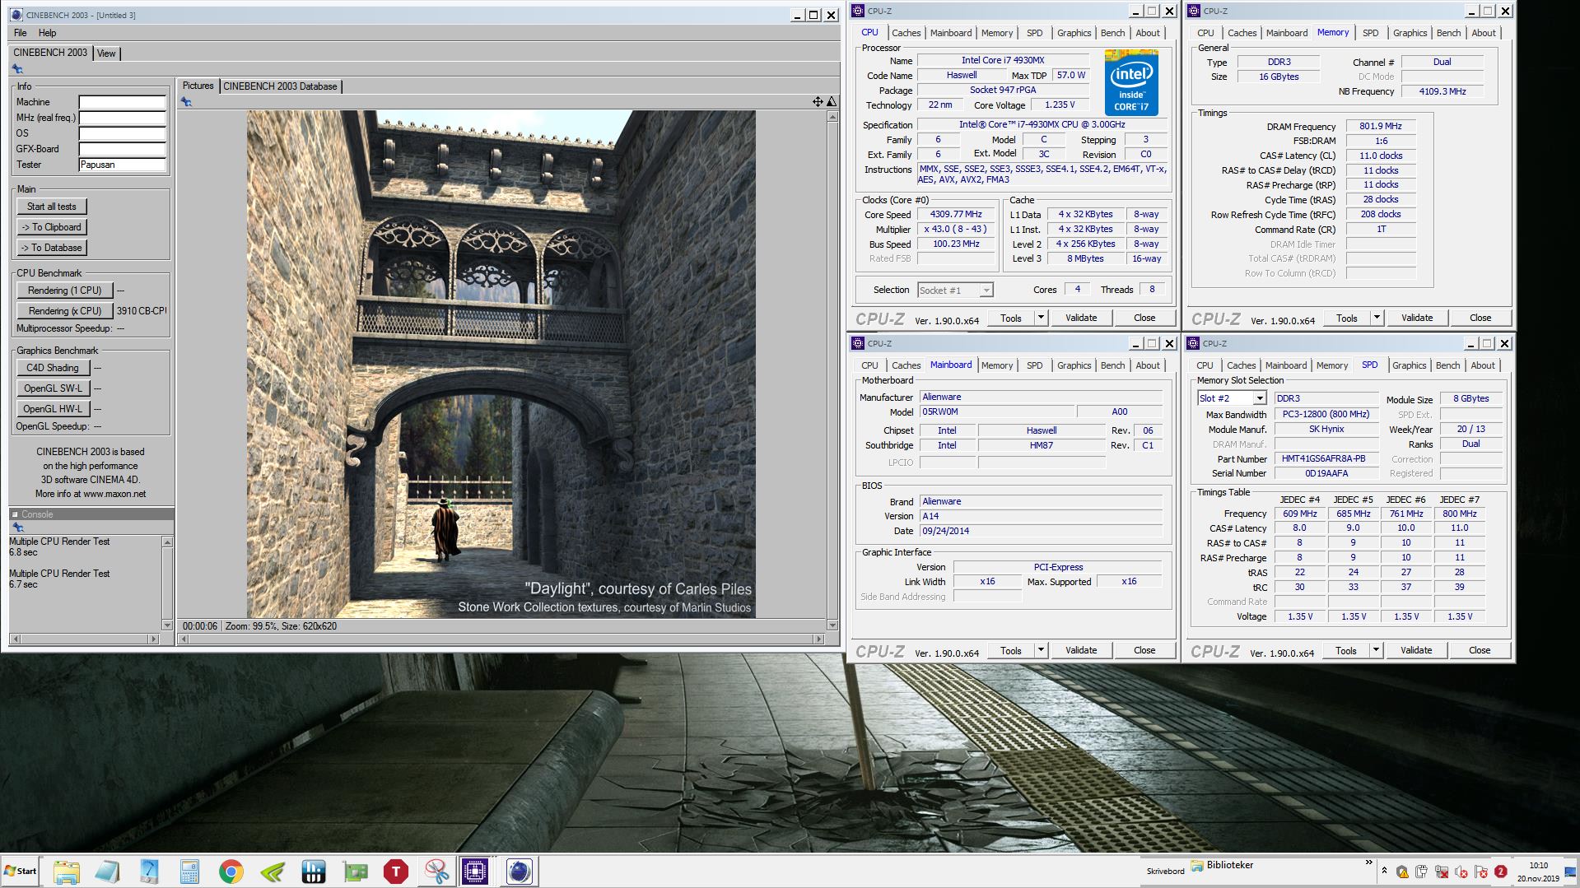Run the OpenGL HW-L benchmark

click(52, 409)
